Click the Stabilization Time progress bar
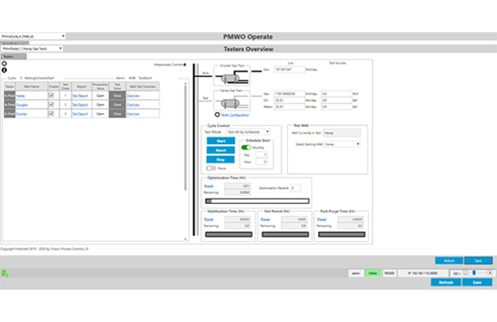Viewport: 497px width, 322px height. point(228,234)
